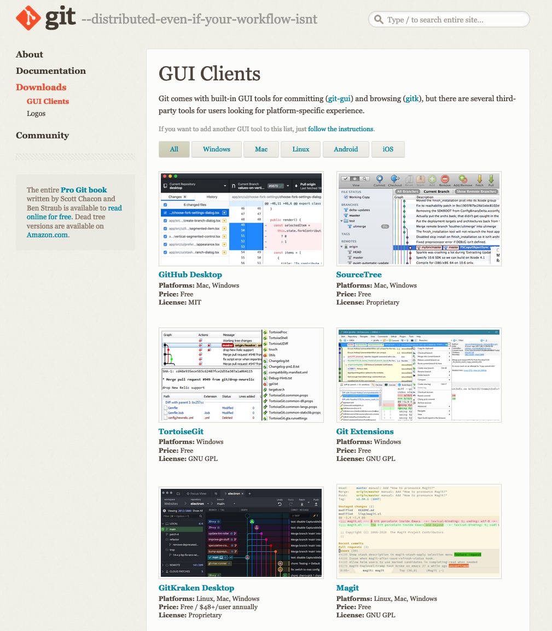The width and height of the screenshot is (552, 631).
Task: Visit the Pro Git book link
Action: click(83, 190)
